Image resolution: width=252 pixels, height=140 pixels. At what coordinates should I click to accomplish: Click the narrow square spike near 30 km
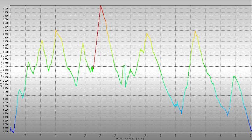tap(124, 66)
